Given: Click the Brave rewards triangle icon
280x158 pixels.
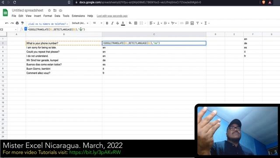Looking at the screenshot, I should pyautogui.click(x=269, y=2).
